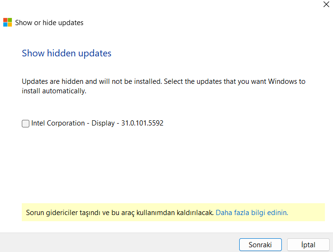Image resolution: width=333 pixels, height=252 pixels.
Task: Click the word "Display" in the update entry
Action: click(x=102, y=123)
